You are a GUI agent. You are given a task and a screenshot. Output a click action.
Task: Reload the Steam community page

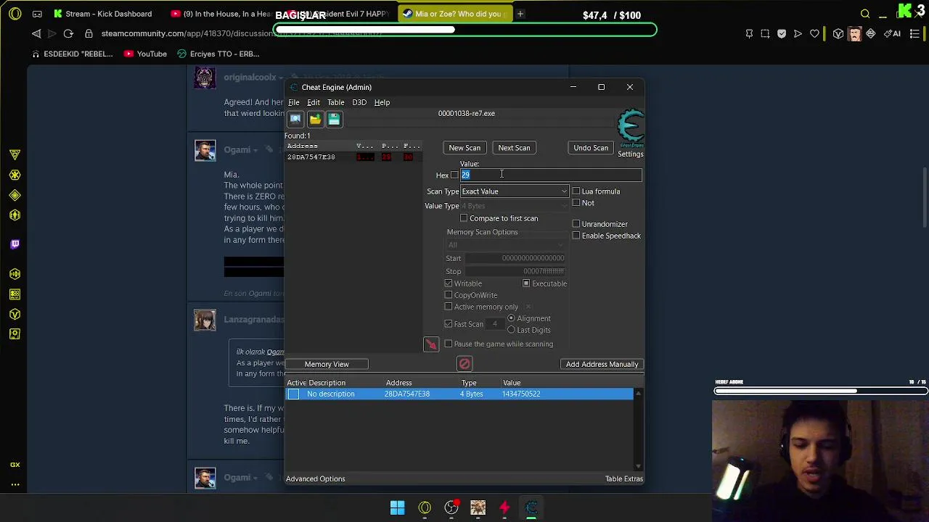point(68,33)
